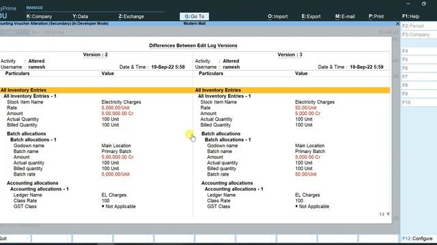
Task: Click Version 2 'Batch allocations - 1' row
Action: (33, 140)
